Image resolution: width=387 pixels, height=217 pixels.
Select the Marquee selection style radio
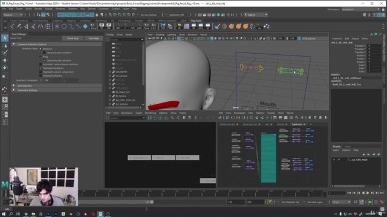(x=41, y=49)
